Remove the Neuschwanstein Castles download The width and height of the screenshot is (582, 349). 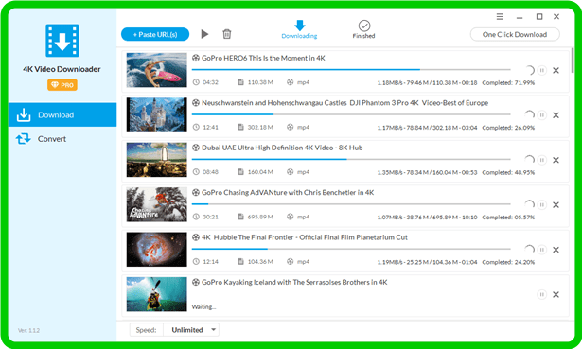pos(556,115)
